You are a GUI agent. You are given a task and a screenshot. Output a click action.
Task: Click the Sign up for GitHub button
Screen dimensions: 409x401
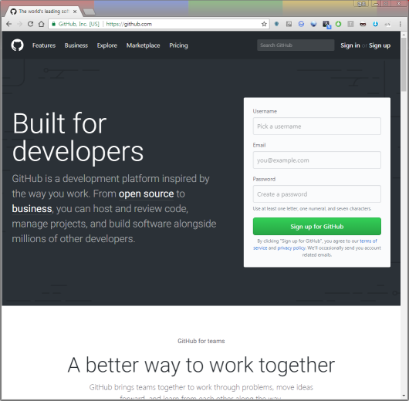pos(316,226)
